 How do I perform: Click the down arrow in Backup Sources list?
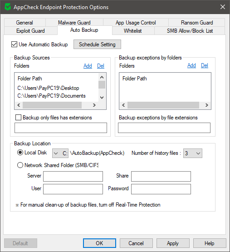point(102,97)
